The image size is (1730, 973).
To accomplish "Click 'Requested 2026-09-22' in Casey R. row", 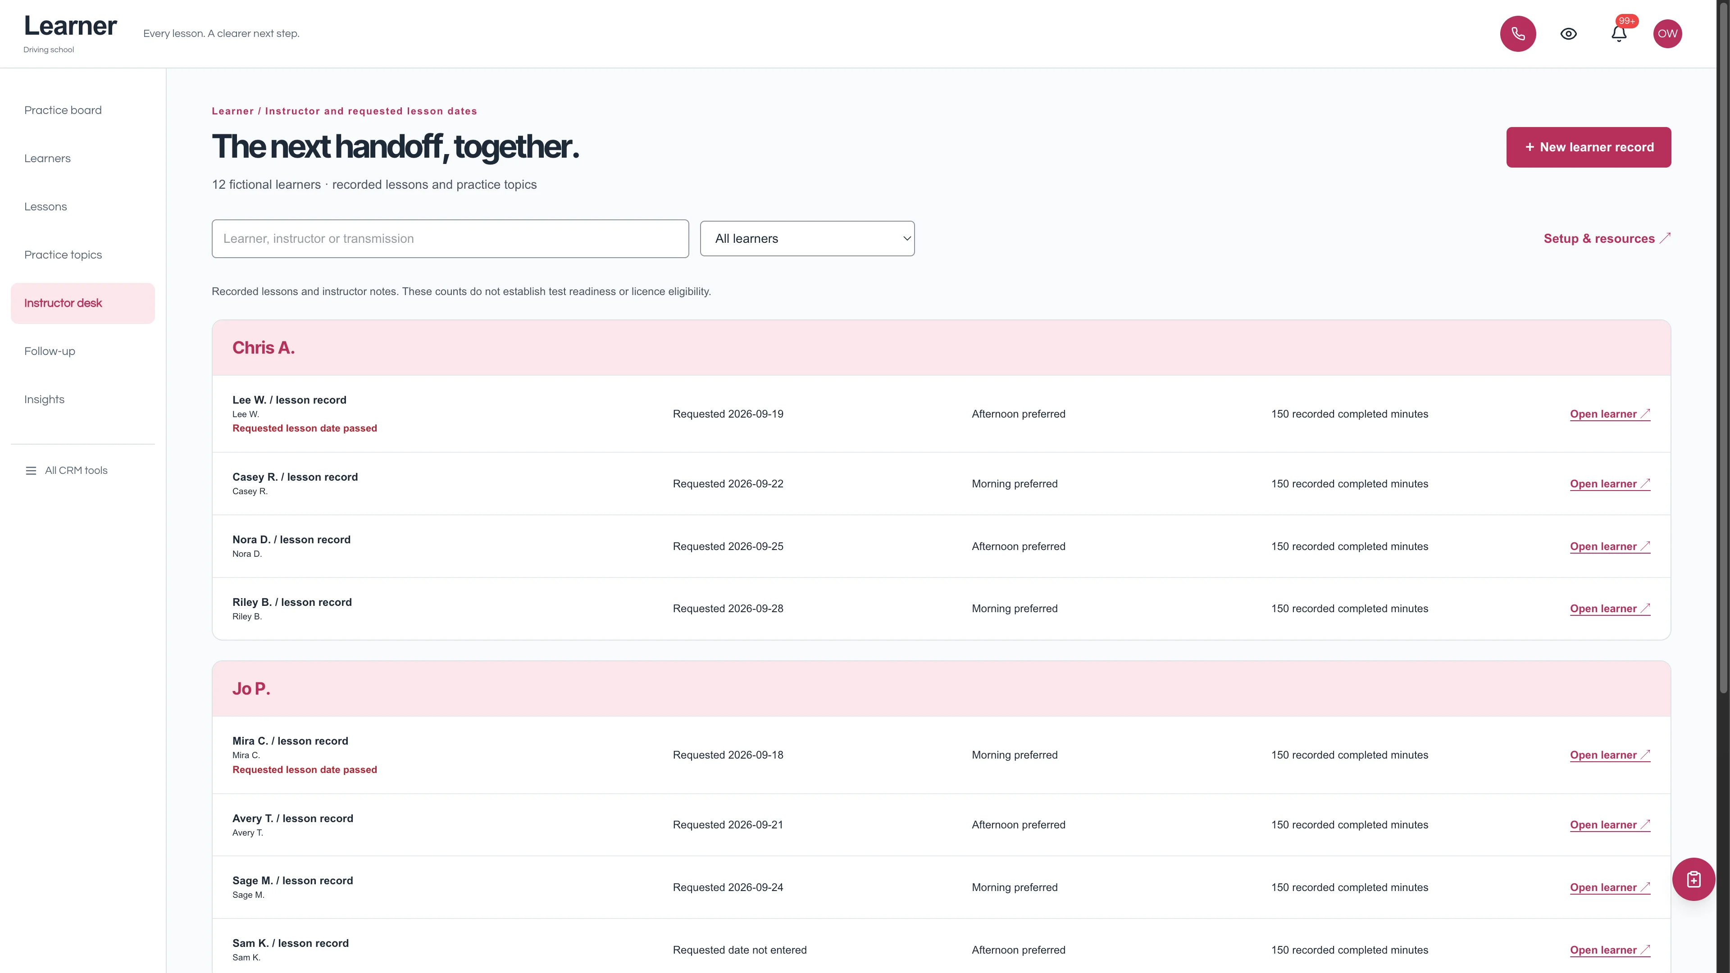I will pyautogui.click(x=728, y=484).
